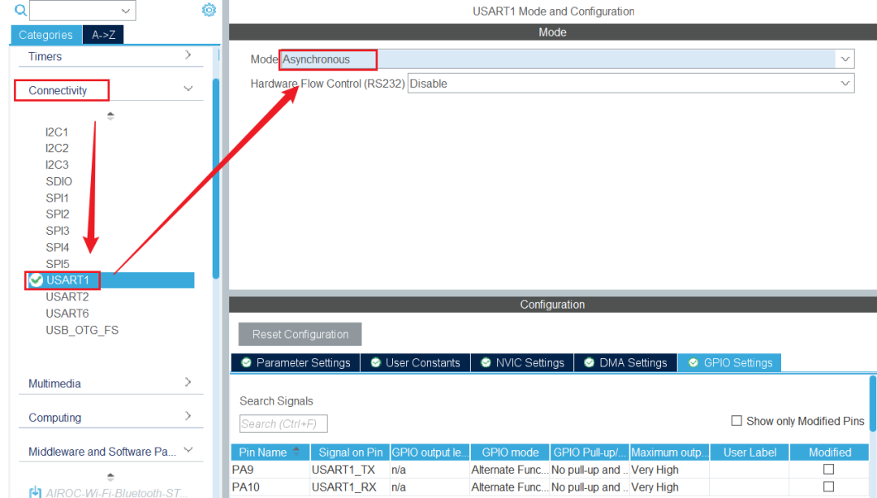The image size is (877, 498).
Task: Enable Show only Modified Pins checkbox
Action: coord(737,421)
